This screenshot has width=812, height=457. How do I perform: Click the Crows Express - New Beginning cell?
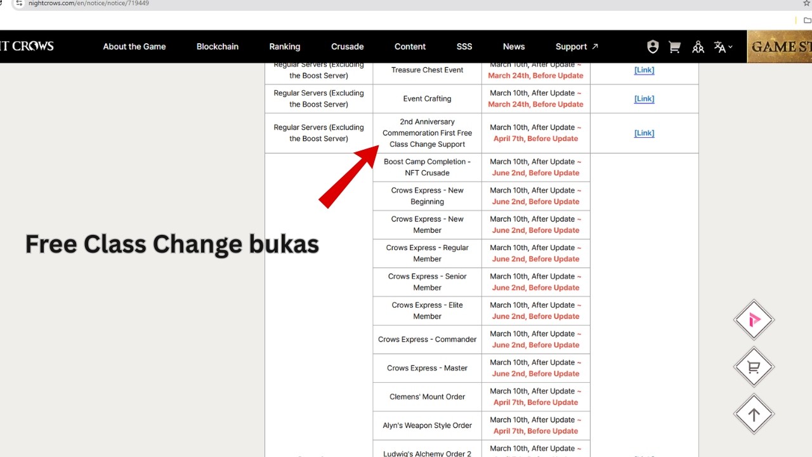[428, 196]
